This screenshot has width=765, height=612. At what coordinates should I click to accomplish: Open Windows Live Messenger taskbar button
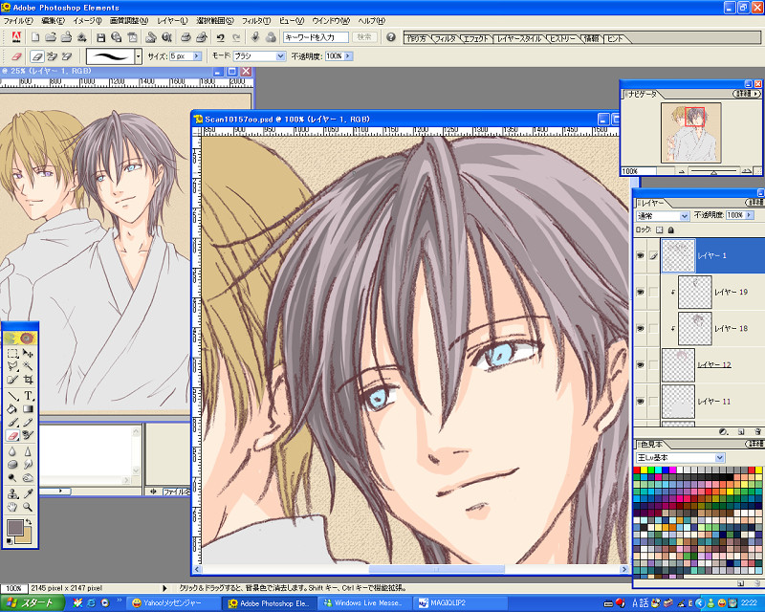point(364,603)
